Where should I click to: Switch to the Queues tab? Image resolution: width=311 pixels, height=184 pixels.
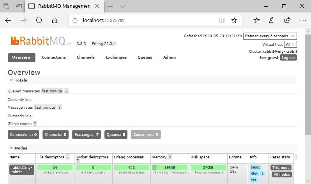click(145, 57)
